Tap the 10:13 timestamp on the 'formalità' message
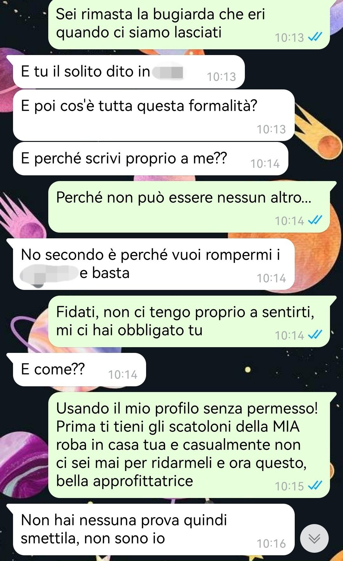This screenshot has width=343, height=561. tap(271, 129)
